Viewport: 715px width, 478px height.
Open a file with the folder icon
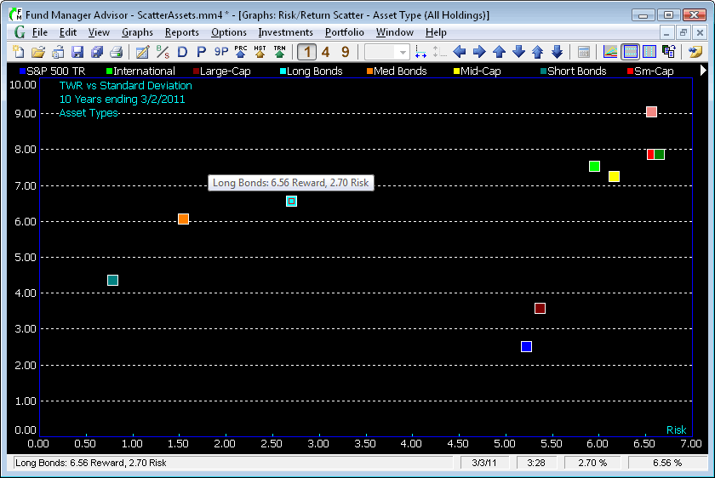click(x=37, y=52)
